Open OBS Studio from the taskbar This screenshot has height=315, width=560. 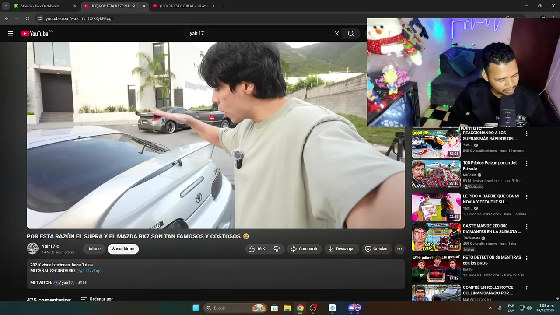(x=313, y=308)
